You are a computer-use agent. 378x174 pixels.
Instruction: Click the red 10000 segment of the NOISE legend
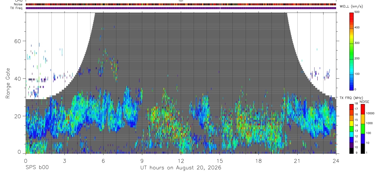363,109
